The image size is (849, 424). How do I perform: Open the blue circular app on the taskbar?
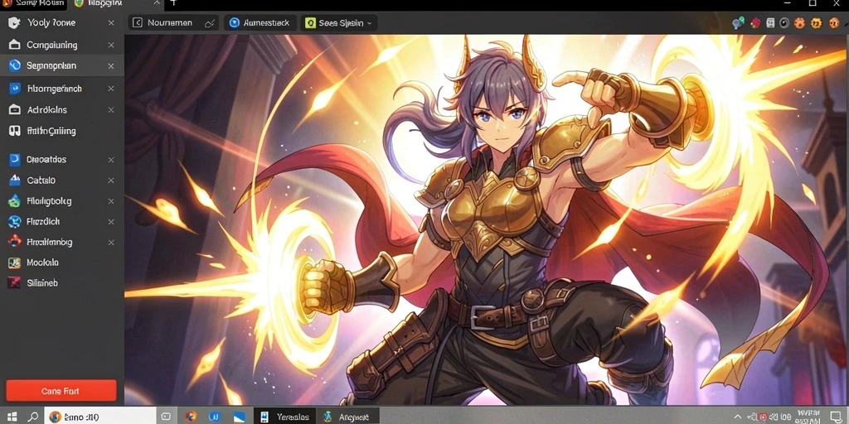[x=215, y=417]
